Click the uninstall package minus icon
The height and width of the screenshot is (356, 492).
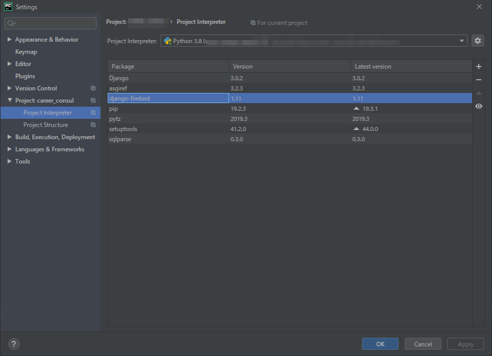click(x=478, y=80)
